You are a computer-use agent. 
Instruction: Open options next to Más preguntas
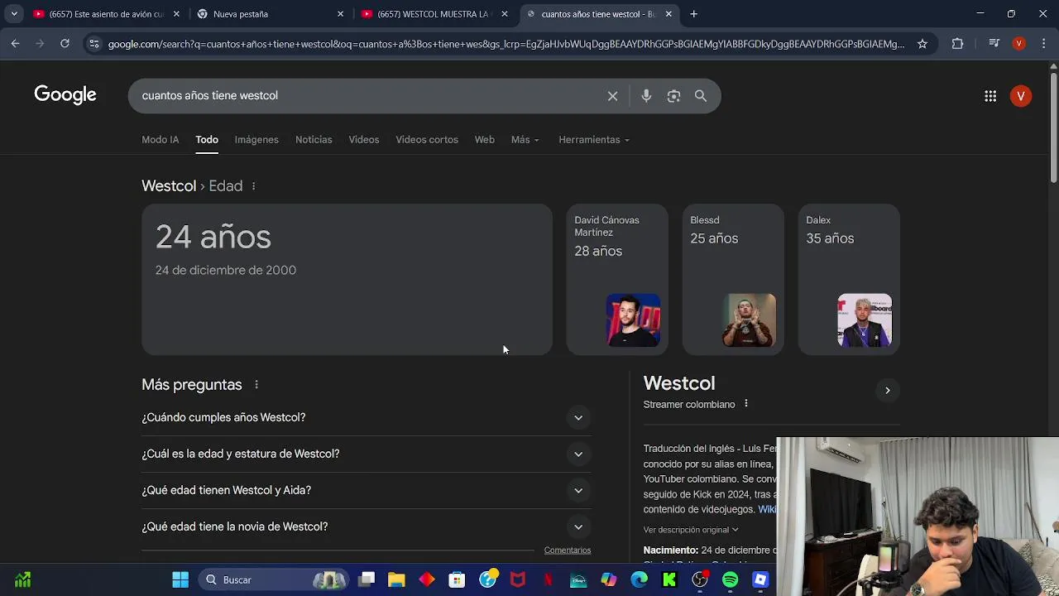coord(256,385)
